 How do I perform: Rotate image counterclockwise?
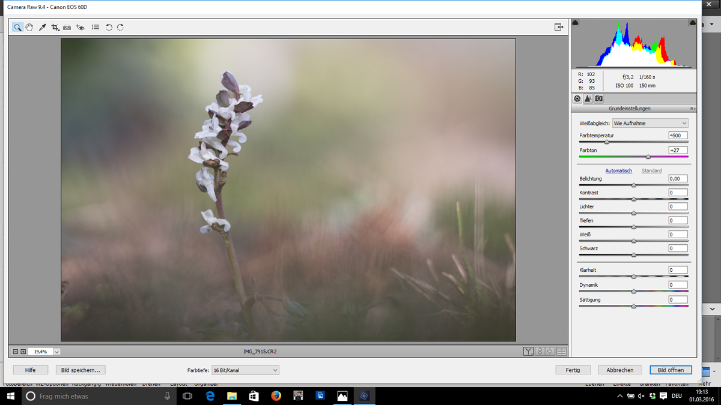tap(109, 27)
